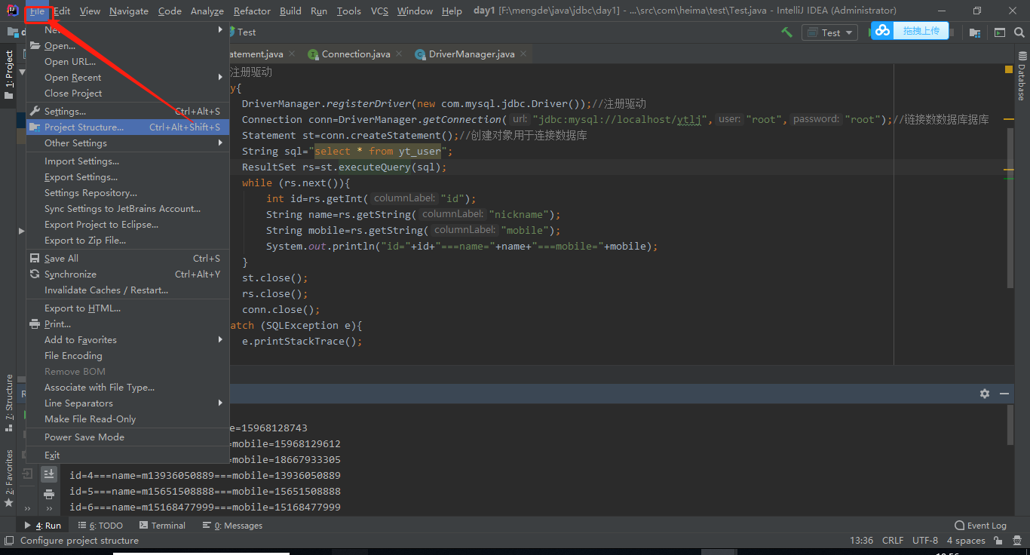Click the Run Anything icon in toolbar
The height and width of the screenshot is (555, 1030).
point(999,32)
